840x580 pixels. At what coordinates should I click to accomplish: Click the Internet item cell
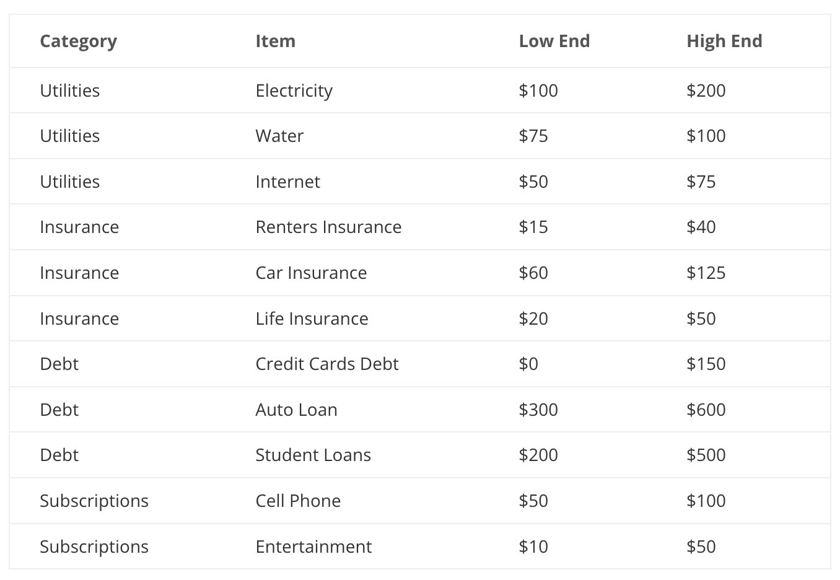(287, 182)
